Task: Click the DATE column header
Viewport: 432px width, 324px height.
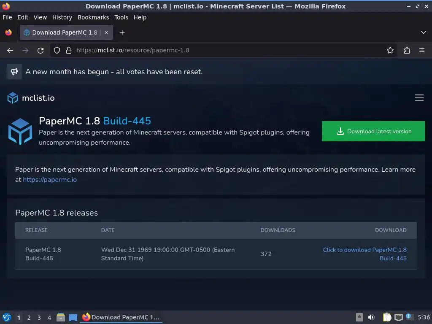Action: pyautogui.click(x=108, y=230)
